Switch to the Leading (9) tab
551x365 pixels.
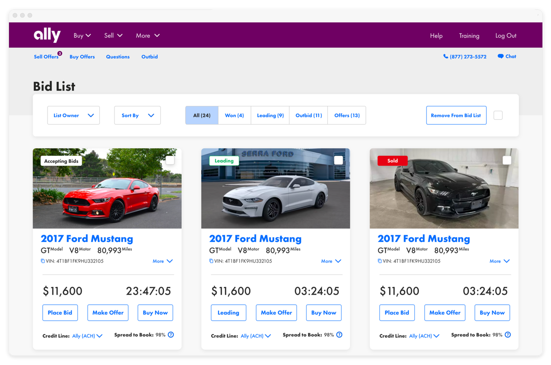tap(270, 115)
